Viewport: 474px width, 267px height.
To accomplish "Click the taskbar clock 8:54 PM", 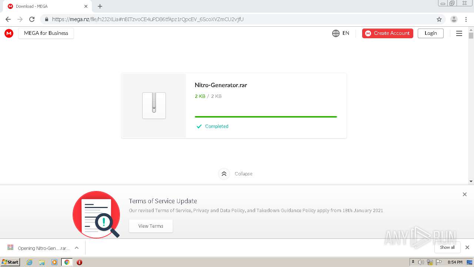I will tap(455, 262).
